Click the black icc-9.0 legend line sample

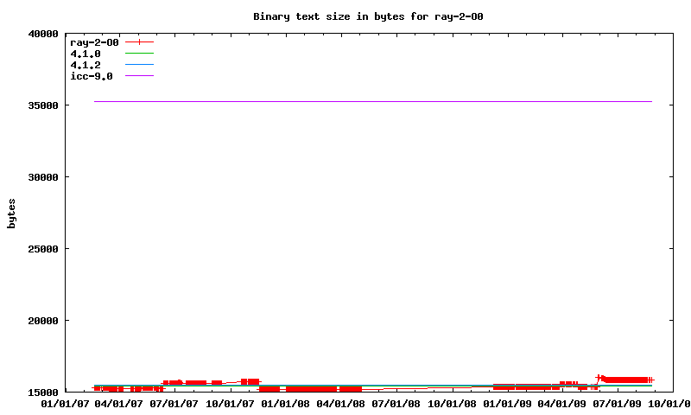pos(139,76)
